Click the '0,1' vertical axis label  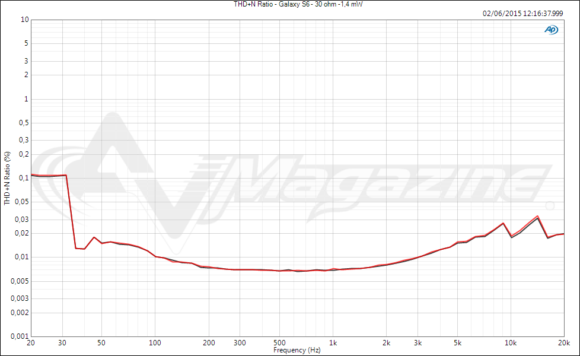tap(24, 178)
